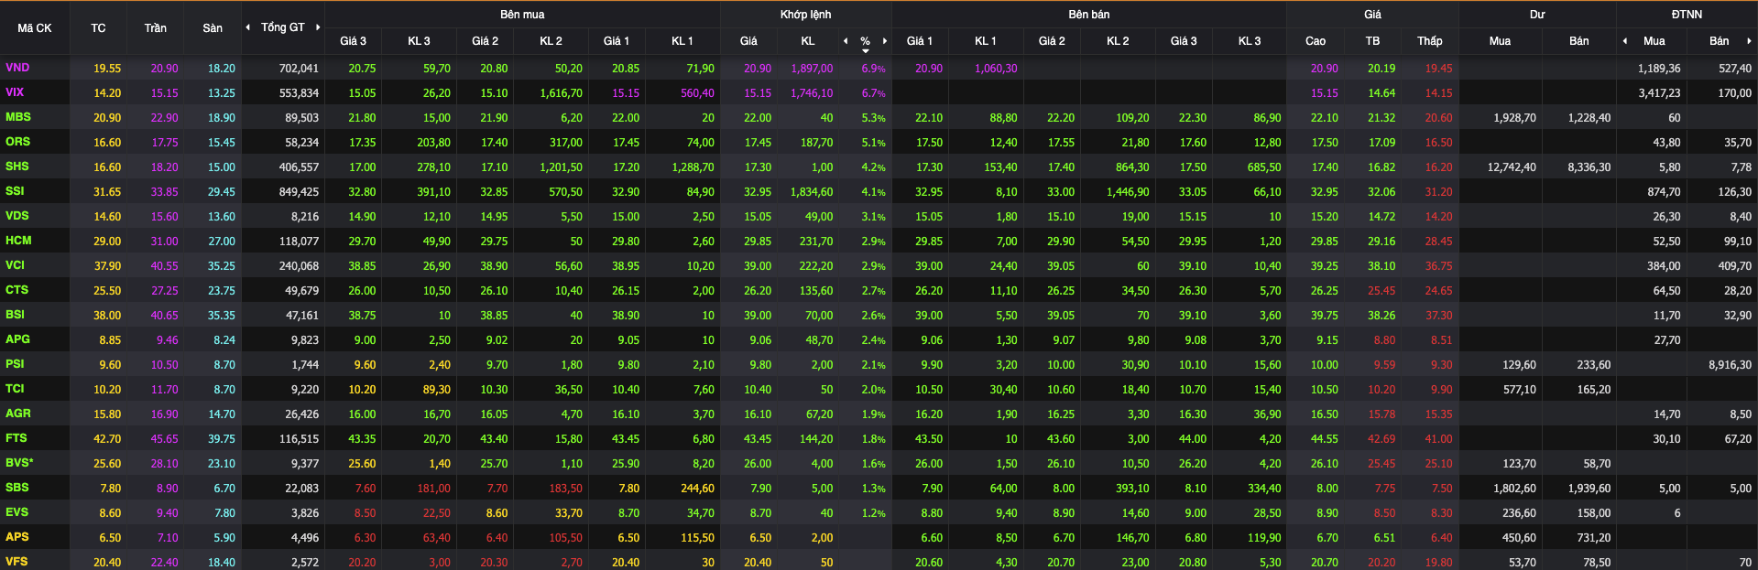Screen dimensions: 1758x570
Task: Click the Giá header under Khớp lệnh
Action: [x=748, y=41]
